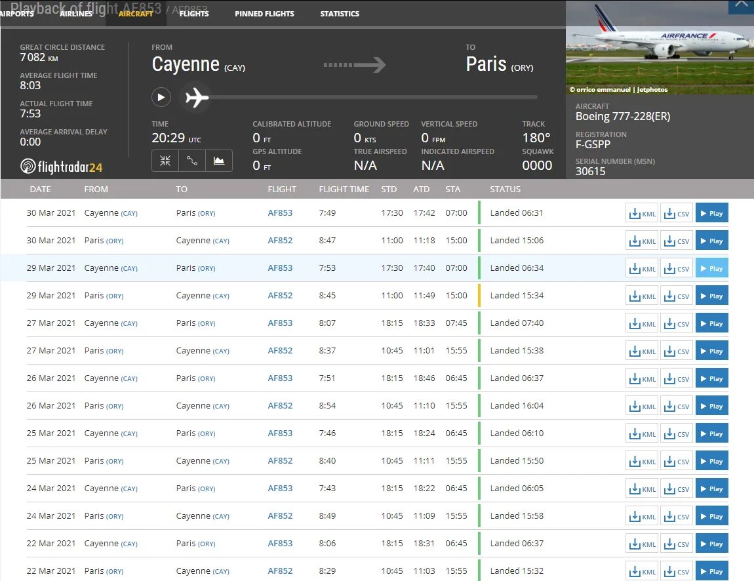Download KML for flight landed 07:40

pyautogui.click(x=642, y=324)
